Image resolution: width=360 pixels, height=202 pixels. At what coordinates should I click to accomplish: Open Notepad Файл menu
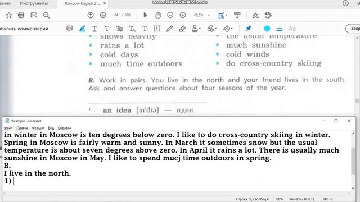[8, 128]
